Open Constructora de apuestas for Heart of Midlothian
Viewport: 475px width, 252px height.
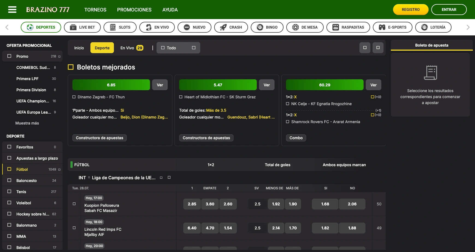(x=206, y=138)
